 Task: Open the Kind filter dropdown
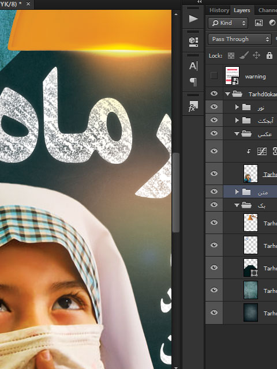pyautogui.click(x=228, y=23)
